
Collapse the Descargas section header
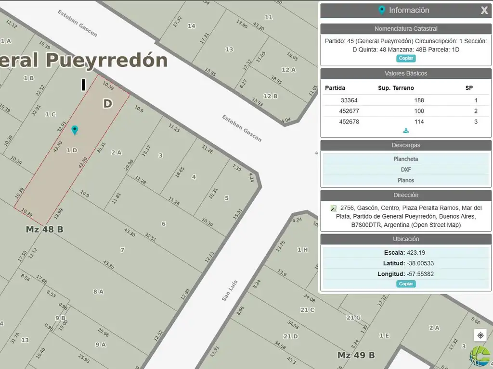[405, 145]
